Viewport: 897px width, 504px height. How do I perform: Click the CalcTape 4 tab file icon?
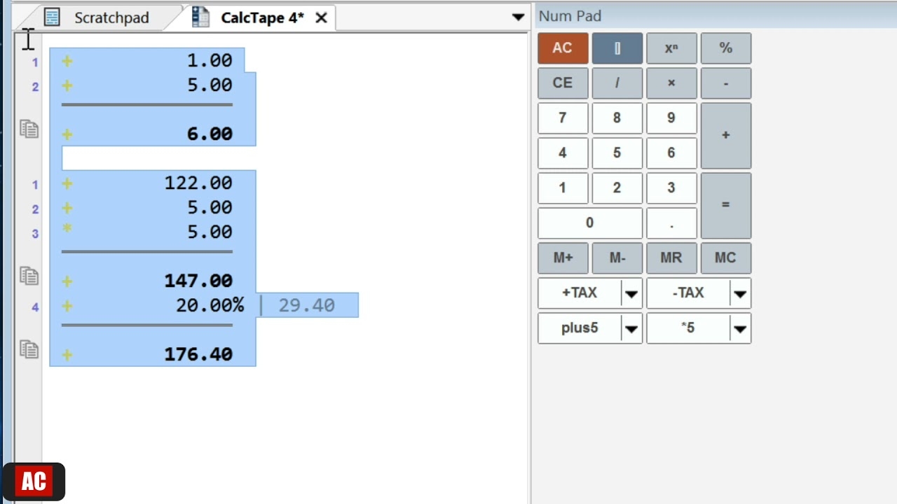click(200, 17)
